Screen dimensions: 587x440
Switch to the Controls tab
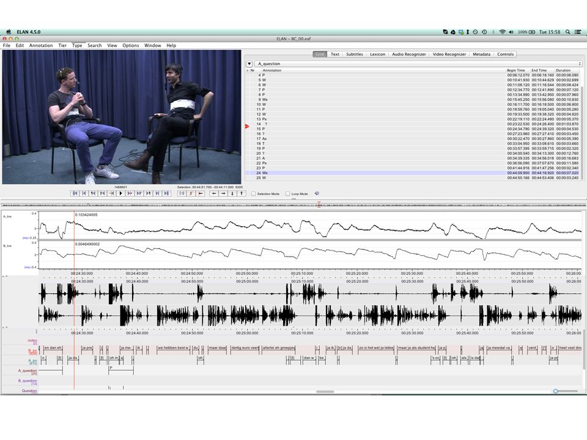(x=506, y=54)
